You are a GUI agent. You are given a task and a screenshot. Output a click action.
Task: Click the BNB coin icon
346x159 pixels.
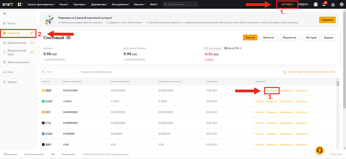click(43, 91)
